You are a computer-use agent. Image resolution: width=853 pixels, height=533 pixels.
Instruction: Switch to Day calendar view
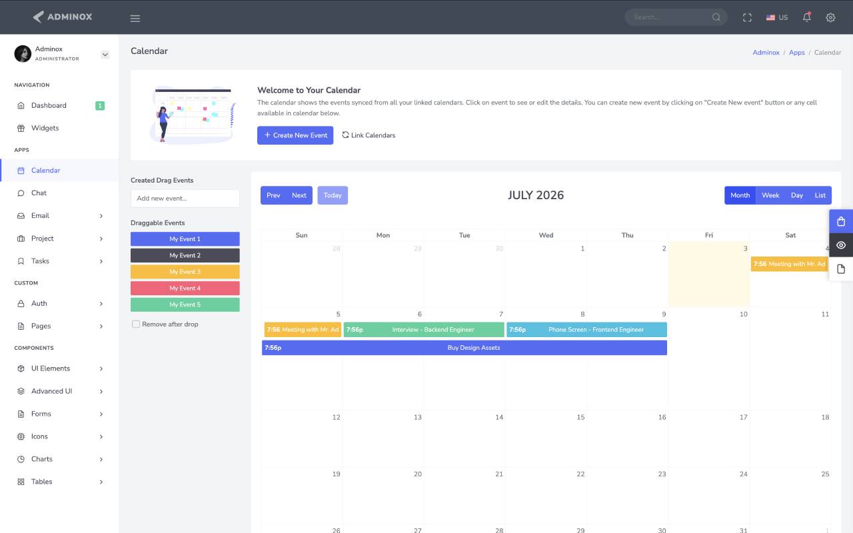click(x=797, y=195)
